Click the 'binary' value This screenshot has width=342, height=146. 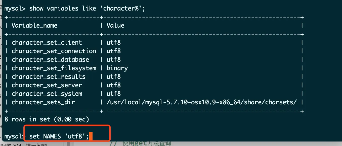117,68
